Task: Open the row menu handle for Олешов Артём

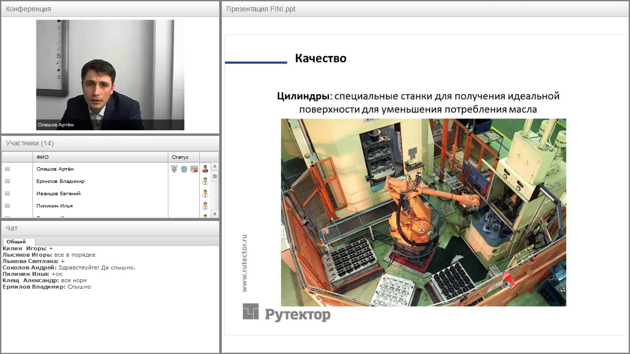Action: click(7, 169)
